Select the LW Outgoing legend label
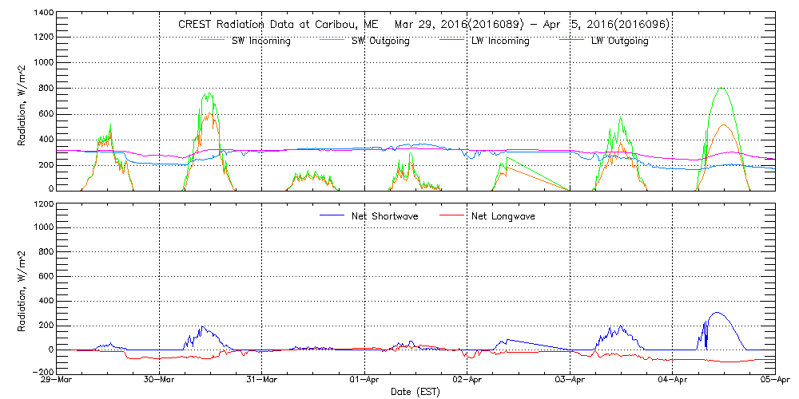 pyautogui.click(x=619, y=41)
